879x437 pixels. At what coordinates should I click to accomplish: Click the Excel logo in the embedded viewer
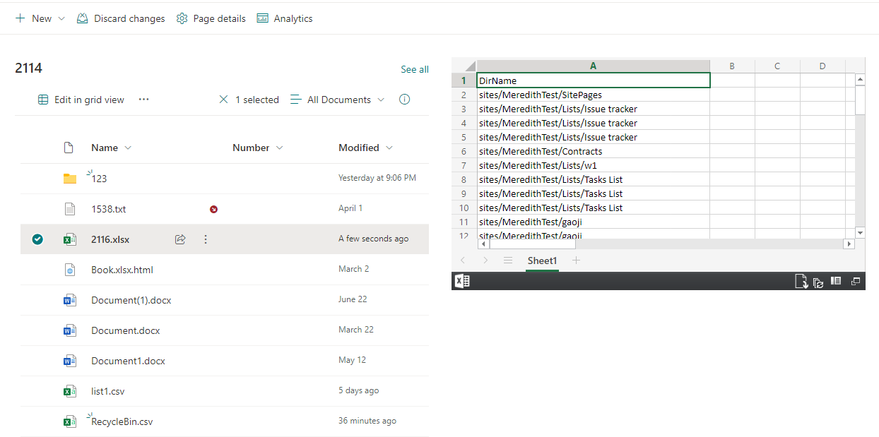coord(461,281)
